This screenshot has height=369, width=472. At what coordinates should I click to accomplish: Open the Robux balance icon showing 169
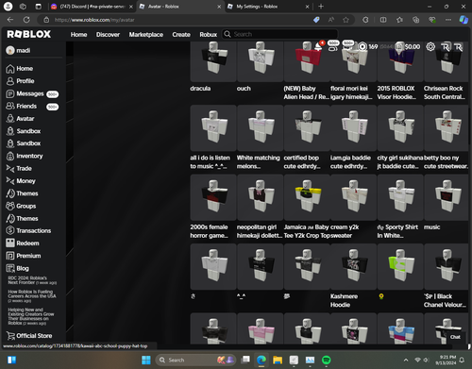(x=362, y=46)
